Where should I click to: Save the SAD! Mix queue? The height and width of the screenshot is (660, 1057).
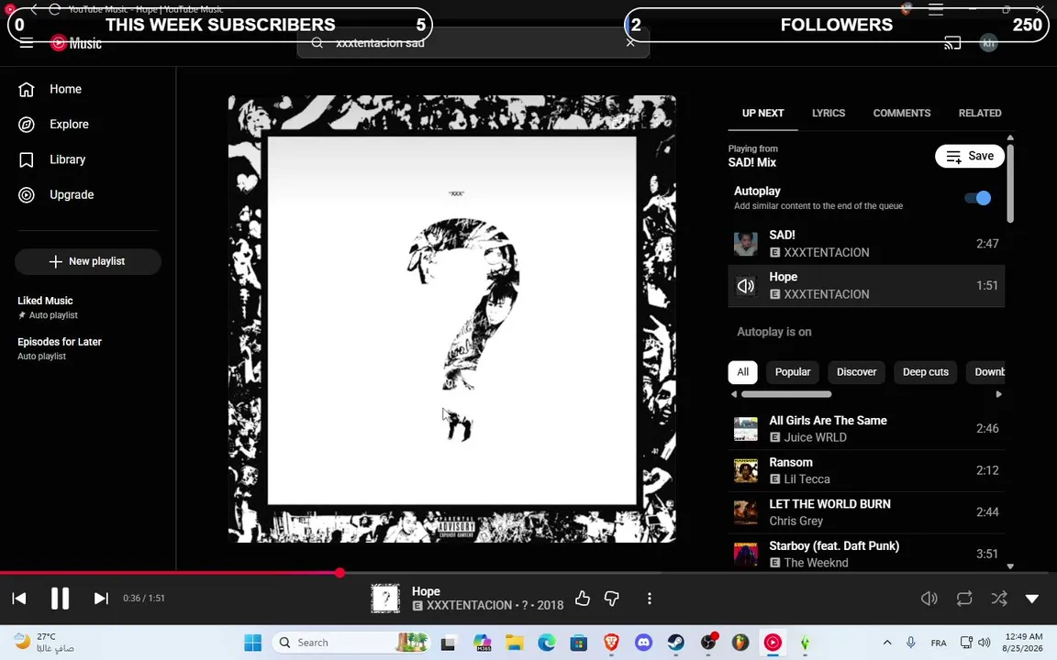click(969, 156)
